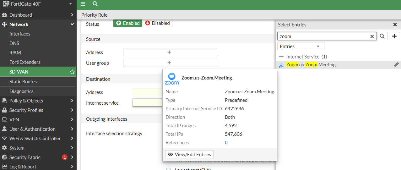Create a new entry with plus button
Viewport: 401px width, 170px height.
pyautogui.click(x=395, y=36)
